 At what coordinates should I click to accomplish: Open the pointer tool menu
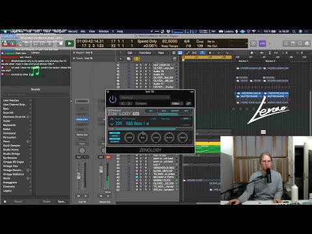click(x=211, y=53)
